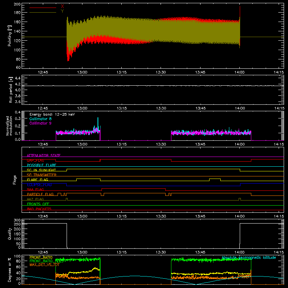Select the ATTENUATOR_STATE flag label
The height and width of the screenshot is (288, 288).
click(x=44, y=156)
